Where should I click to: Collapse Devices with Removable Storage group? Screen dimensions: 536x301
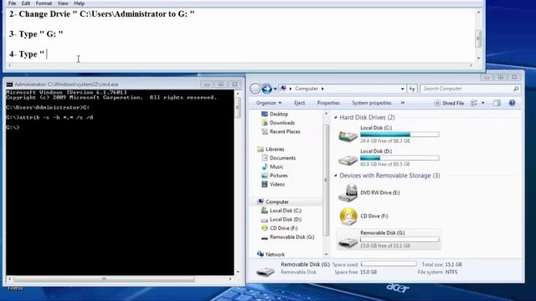335,176
